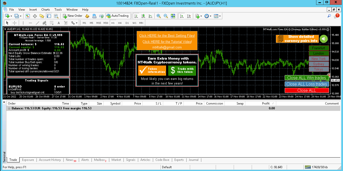This screenshot has height=171, width=343.
Task: Open the Best Setting Files link
Action: click(x=167, y=36)
